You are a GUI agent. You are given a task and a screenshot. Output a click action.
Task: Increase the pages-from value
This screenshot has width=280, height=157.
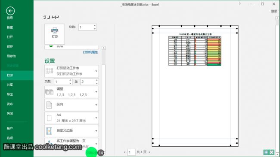(70, 80)
